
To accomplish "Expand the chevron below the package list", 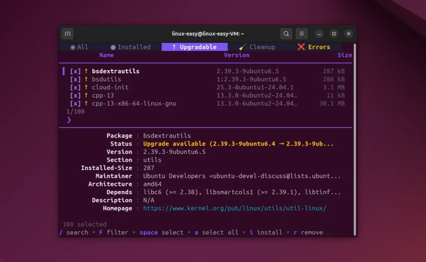I will pyautogui.click(x=69, y=120).
